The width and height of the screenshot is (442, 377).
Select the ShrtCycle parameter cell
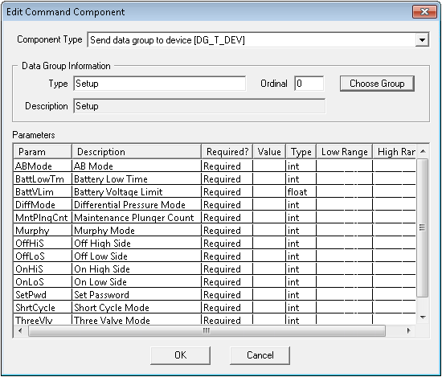(43, 308)
